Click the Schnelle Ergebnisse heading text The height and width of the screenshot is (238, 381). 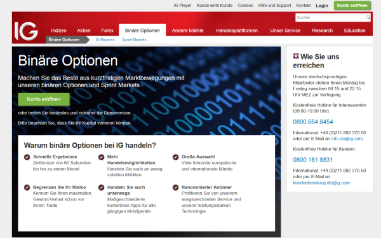55,157
